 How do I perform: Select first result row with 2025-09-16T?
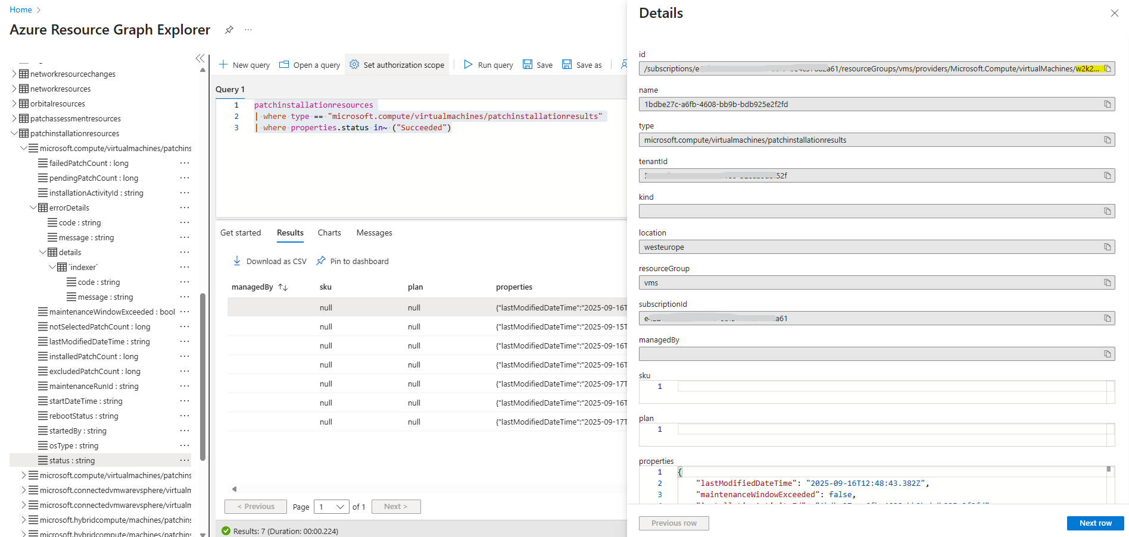[427, 307]
